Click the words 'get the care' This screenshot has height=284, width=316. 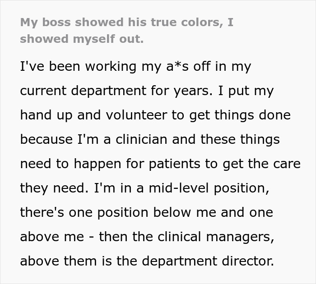click(x=263, y=164)
